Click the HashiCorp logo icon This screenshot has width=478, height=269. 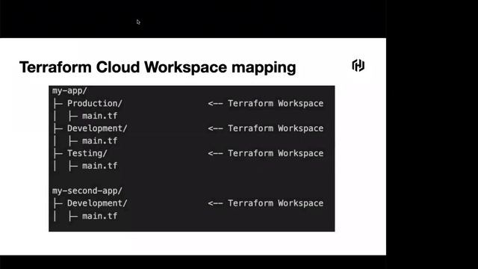pyautogui.click(x=358, y=65)
